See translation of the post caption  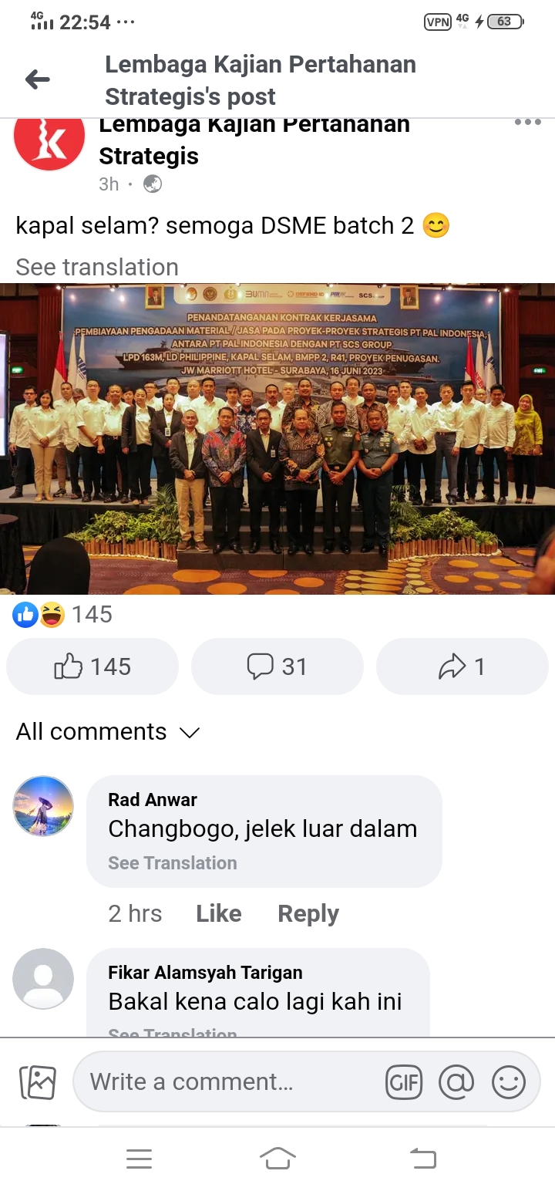point(97,267)
